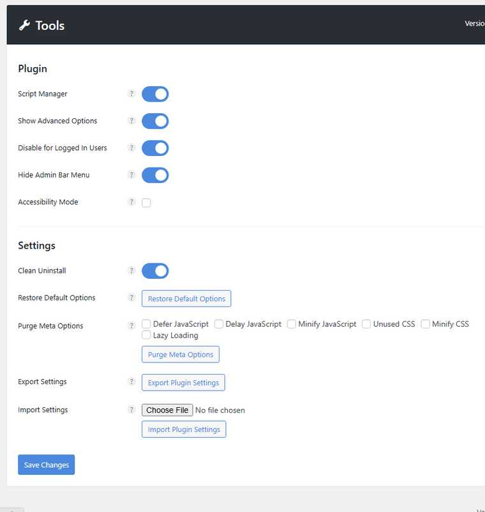Click Export Plugin Settings button
The image size is (485, 512).
[x=184, y=383]
